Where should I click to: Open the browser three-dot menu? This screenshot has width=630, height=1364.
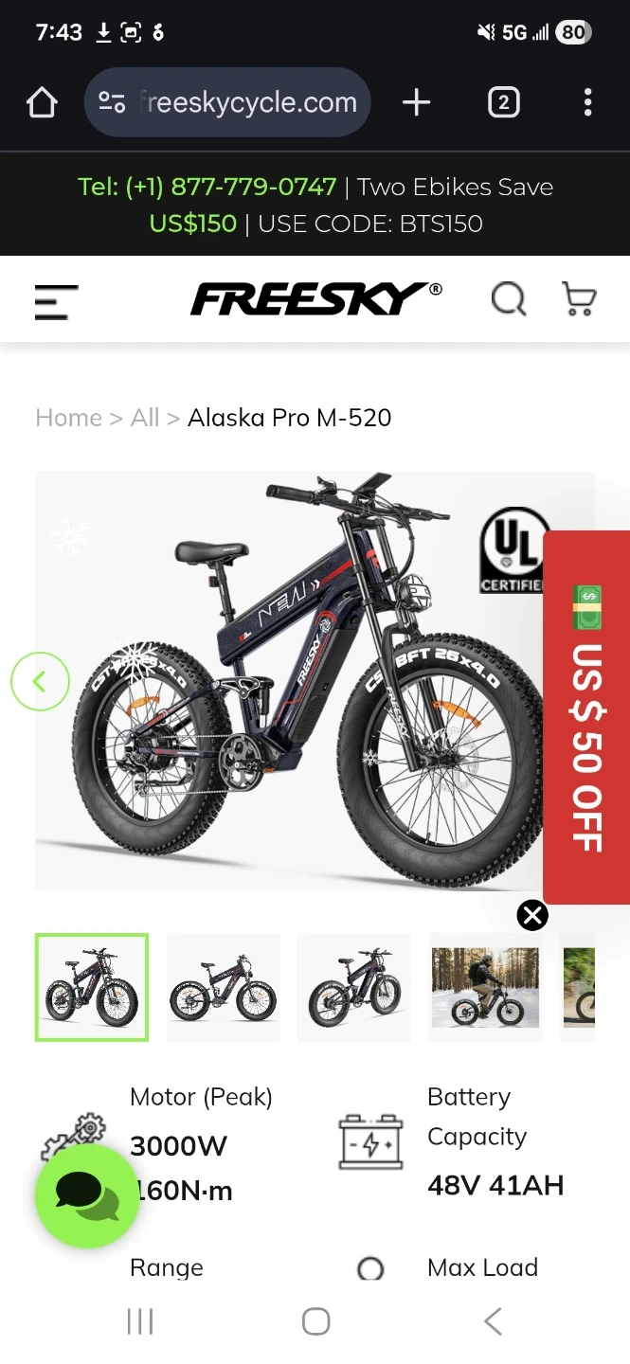click(587, 102)
